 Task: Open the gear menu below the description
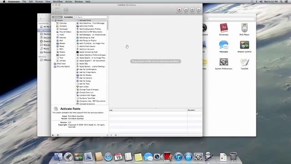click(53, 135)
